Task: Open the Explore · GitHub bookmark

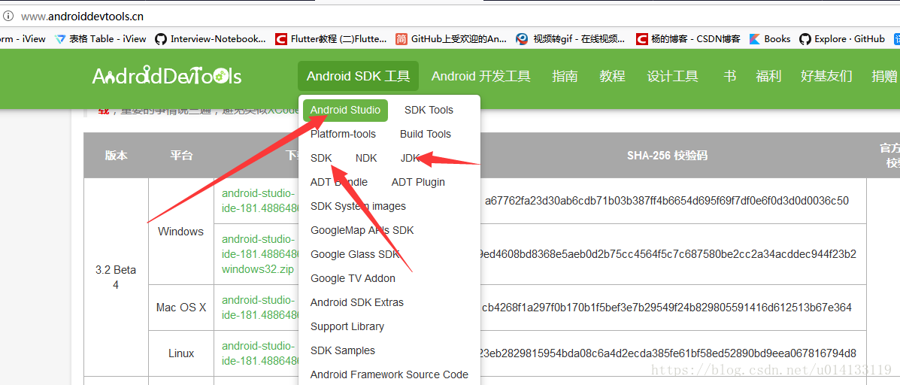Action: [x=842, y=39]
